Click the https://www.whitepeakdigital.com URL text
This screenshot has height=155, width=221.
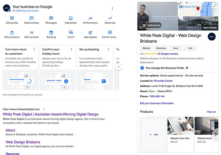[21, 109]
